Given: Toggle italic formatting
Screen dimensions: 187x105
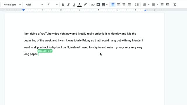Looking at the screenshot, I should pos(68,5).
